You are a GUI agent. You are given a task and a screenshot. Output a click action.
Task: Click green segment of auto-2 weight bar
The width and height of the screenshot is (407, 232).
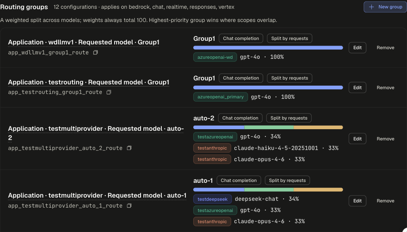pyautogui.click(x=269, y=128)
